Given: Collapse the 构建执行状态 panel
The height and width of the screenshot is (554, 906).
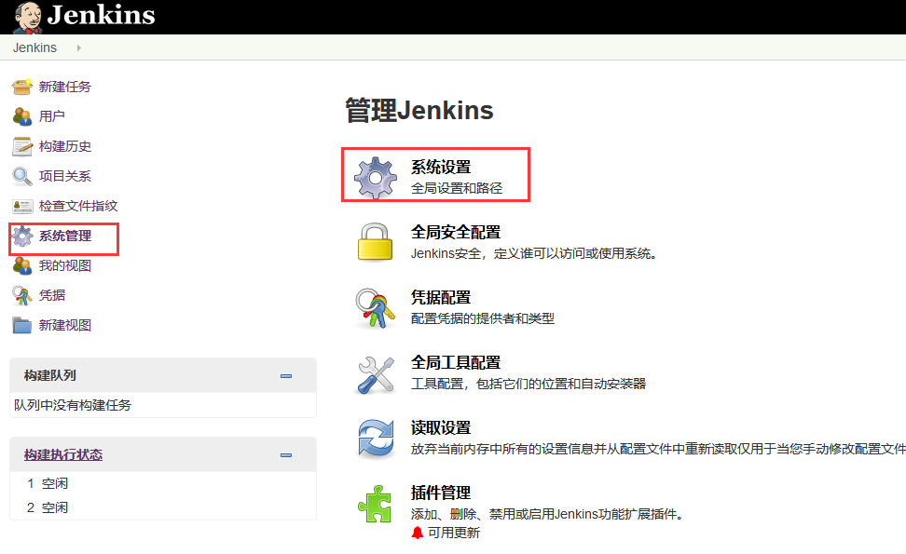Looking at the screenshot, I should tap(286, 455).
